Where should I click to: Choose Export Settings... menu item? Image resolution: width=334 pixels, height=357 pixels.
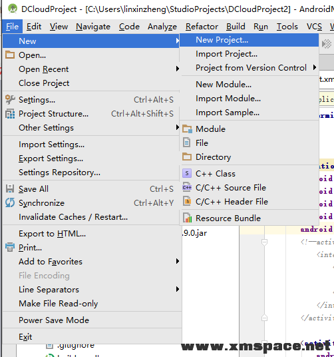[x=91, y=159]
